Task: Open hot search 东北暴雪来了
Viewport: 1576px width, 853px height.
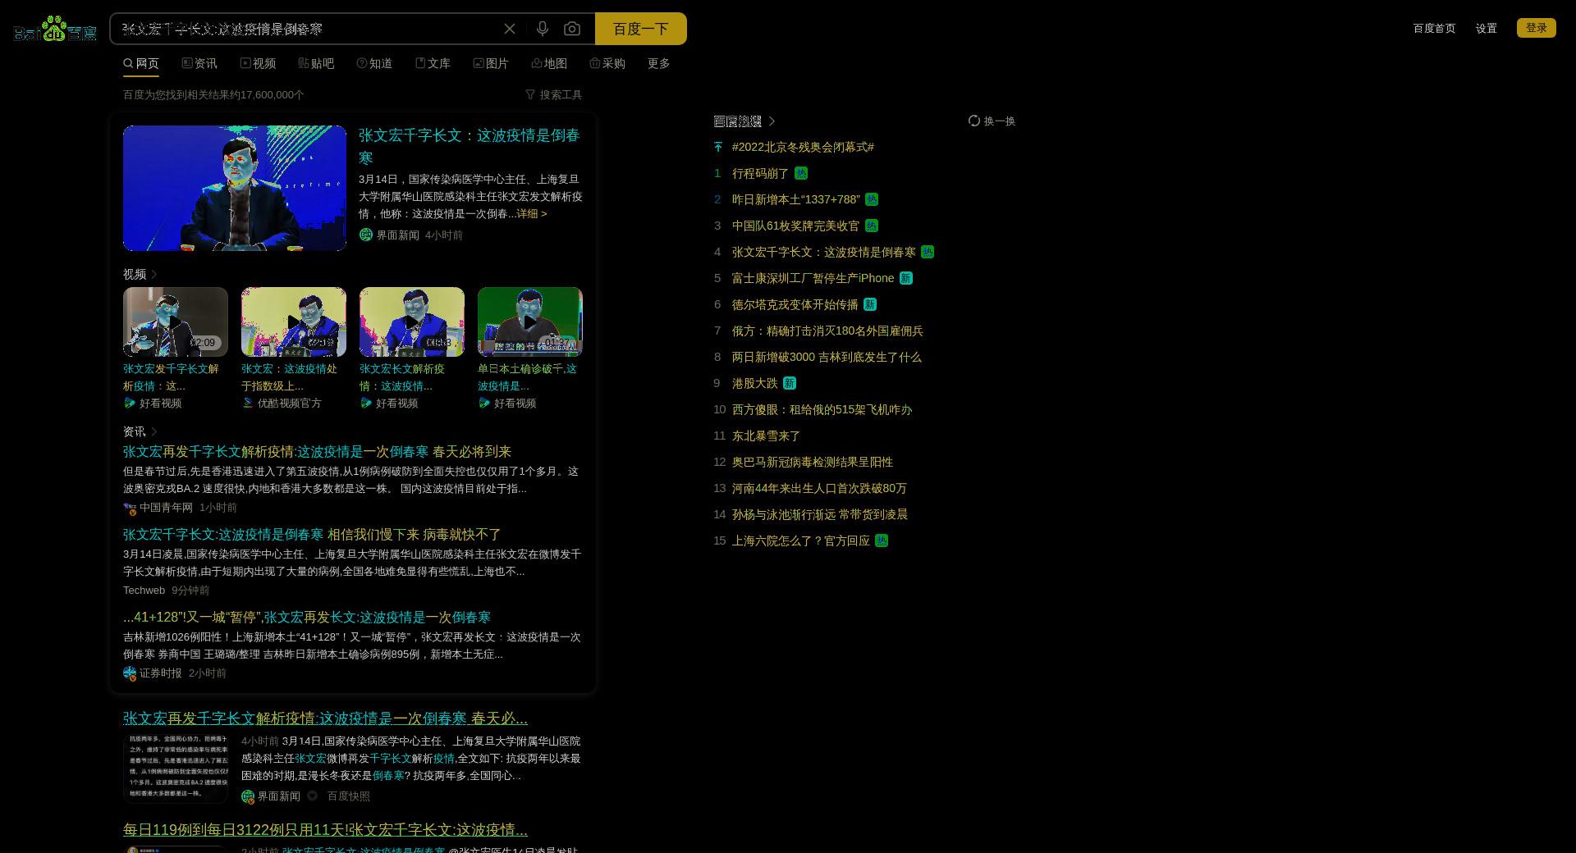Action: [x=766, y=436]
